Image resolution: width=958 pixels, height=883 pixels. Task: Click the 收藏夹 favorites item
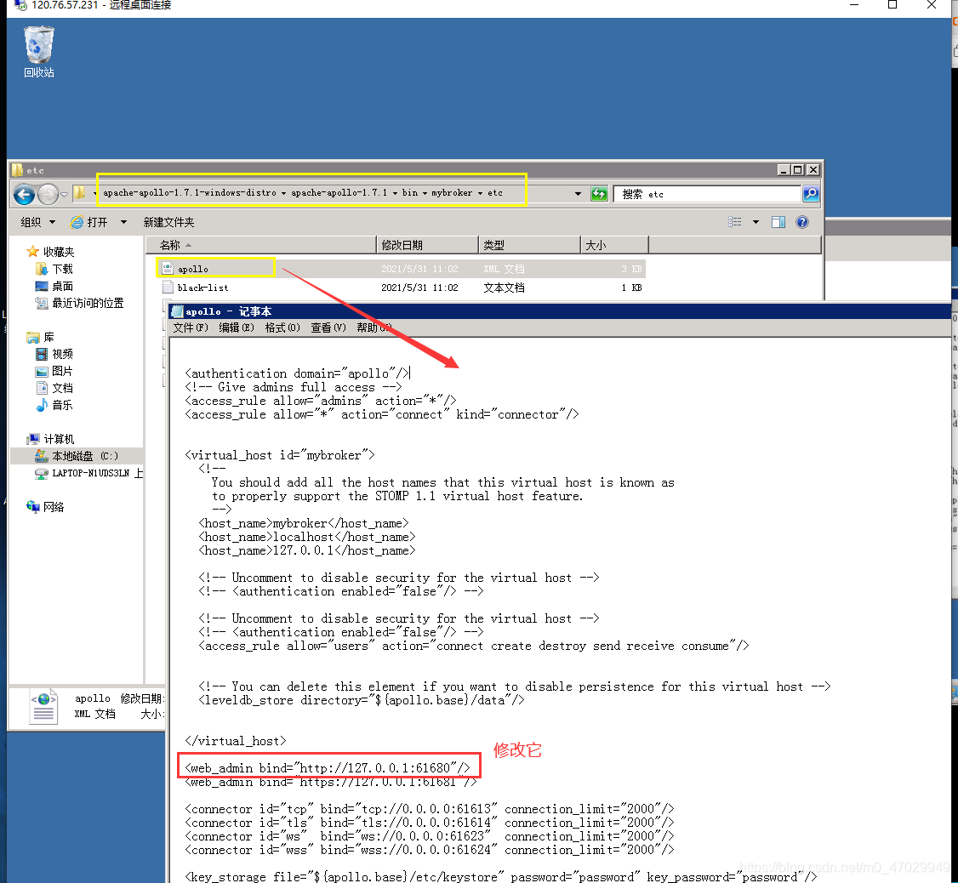[x=51, y=252]
